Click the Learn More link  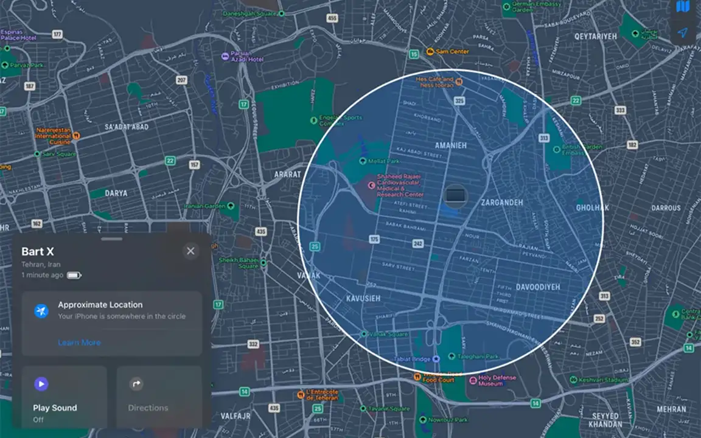coord(79,342)
